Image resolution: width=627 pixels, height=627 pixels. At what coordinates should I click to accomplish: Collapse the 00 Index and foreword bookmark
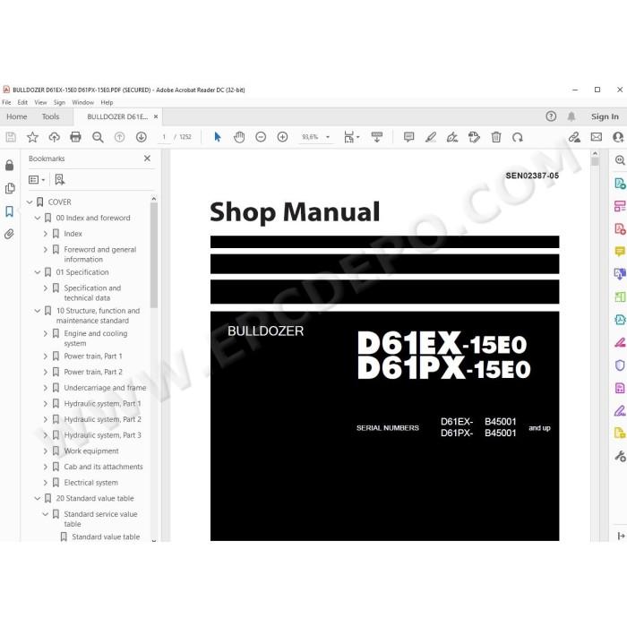click(x=38, y=218)
